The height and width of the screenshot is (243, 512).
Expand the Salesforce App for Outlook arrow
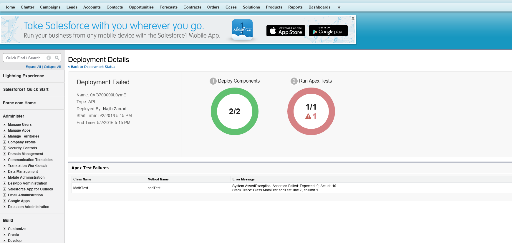[4, 189]
